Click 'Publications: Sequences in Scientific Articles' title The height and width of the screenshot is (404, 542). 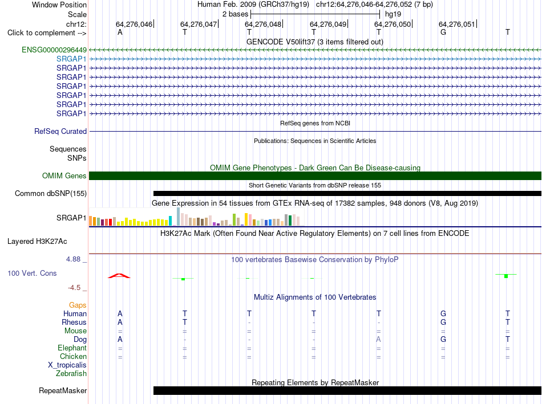click(315, 141)
